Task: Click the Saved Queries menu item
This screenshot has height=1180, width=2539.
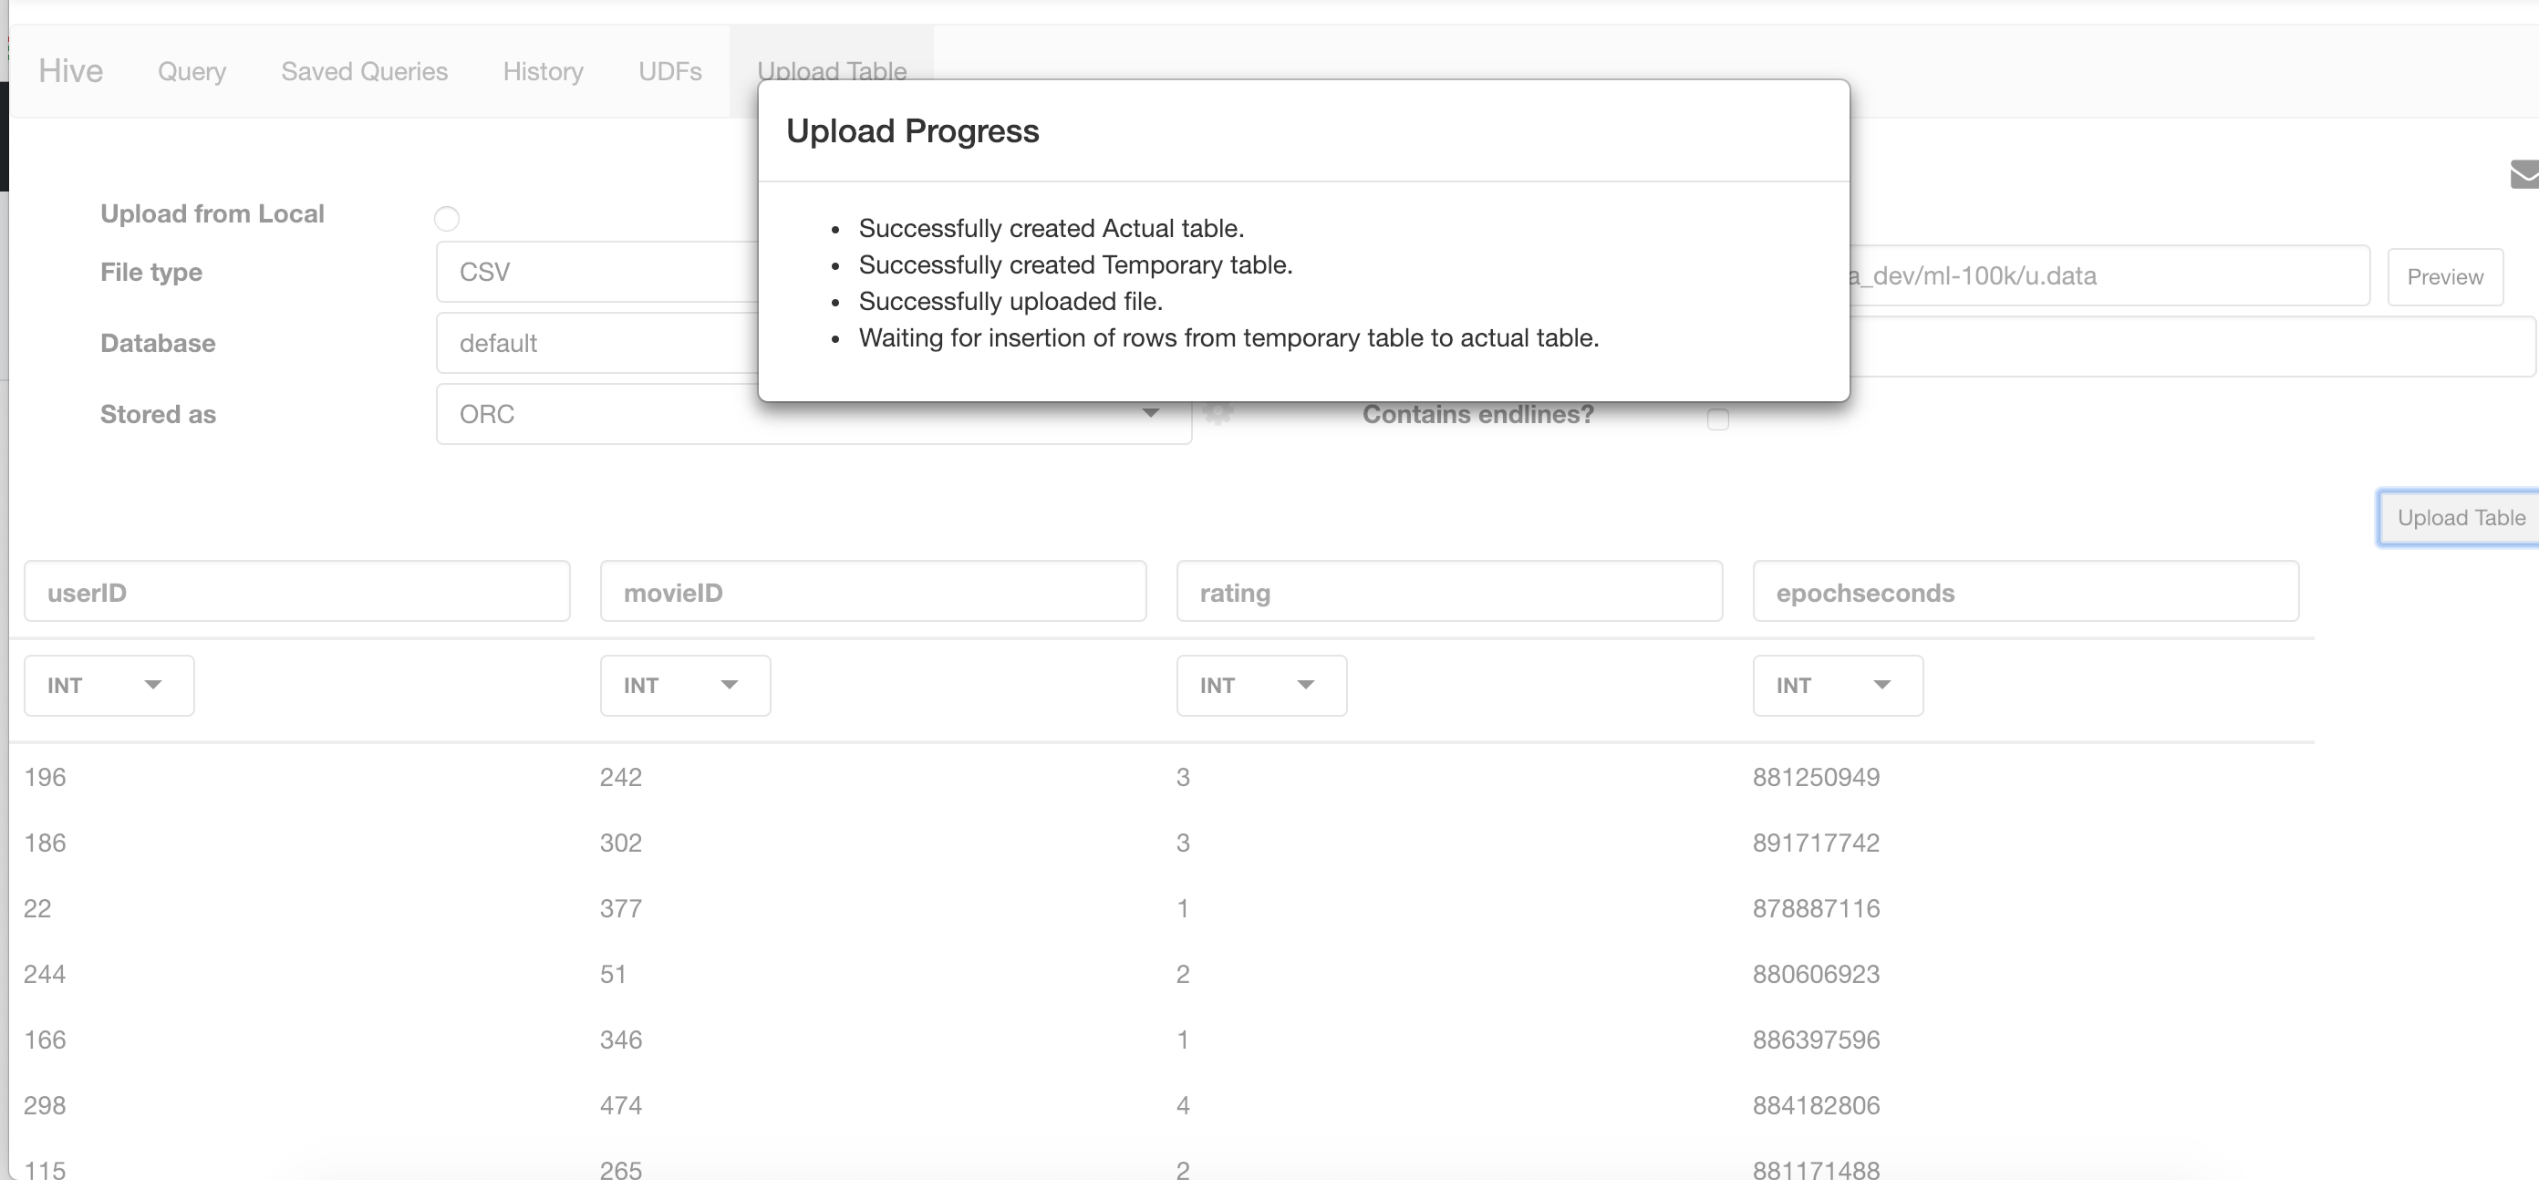Action: [x=364, y=71]
